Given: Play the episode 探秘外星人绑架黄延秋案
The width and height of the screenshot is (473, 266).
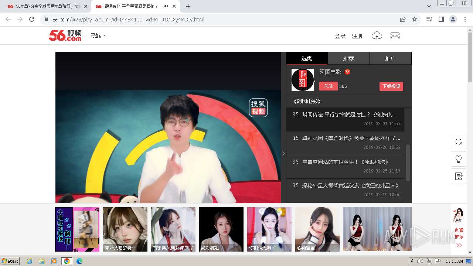Looking at the screenshot, I should (x=345, y=190).
